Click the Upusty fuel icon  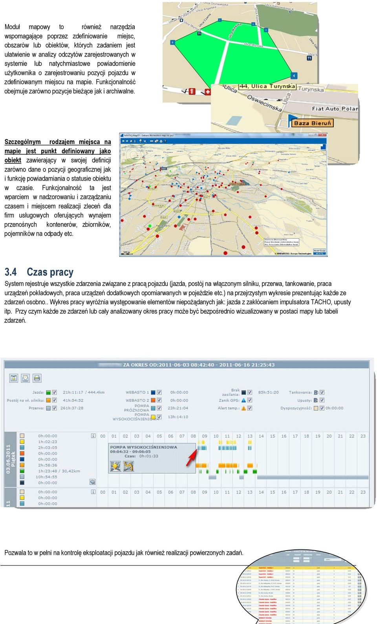coord(316,400)
